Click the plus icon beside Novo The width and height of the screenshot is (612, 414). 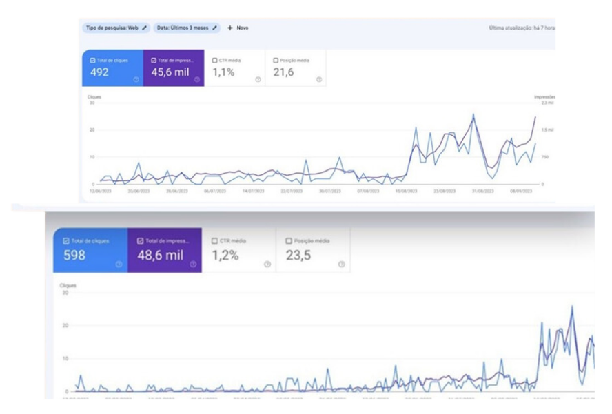point(230,28)
